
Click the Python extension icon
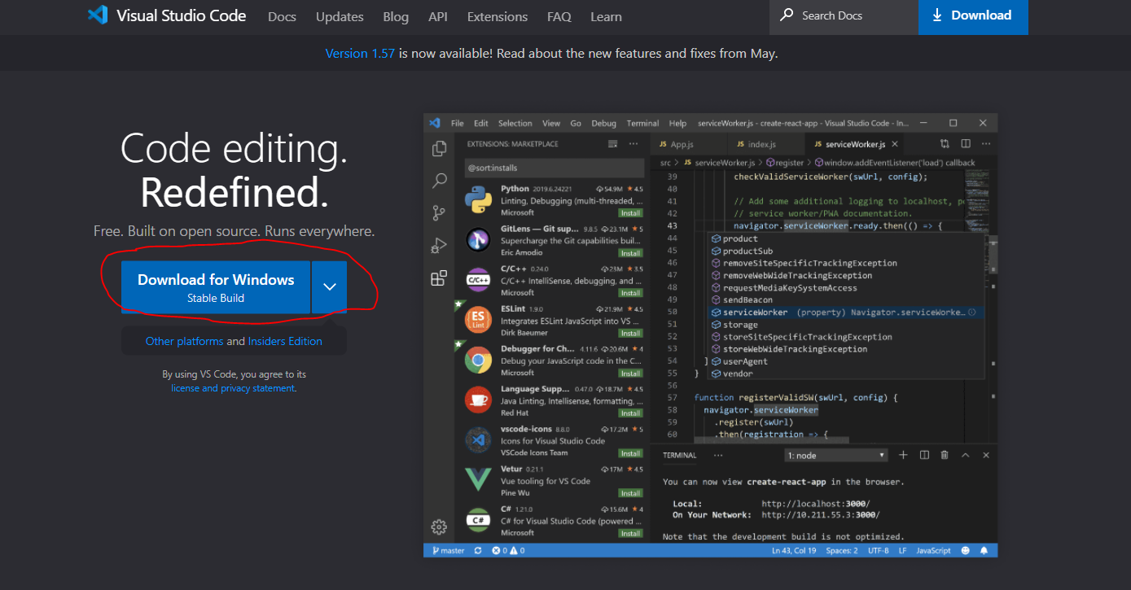tap(479, 200)
